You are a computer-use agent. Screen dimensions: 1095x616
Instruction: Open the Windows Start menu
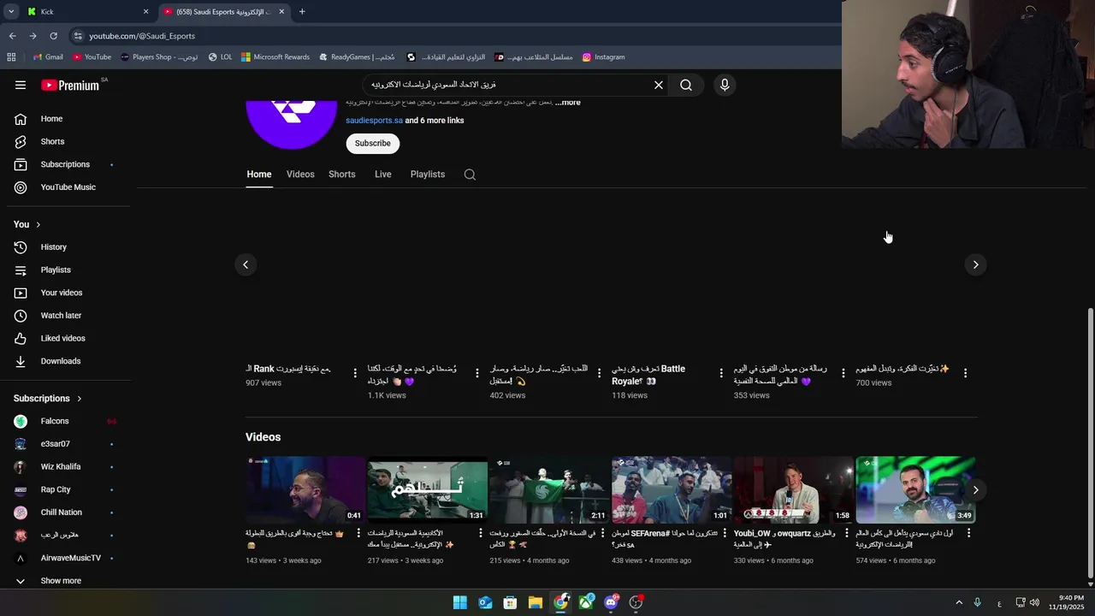tap(460, 602)
